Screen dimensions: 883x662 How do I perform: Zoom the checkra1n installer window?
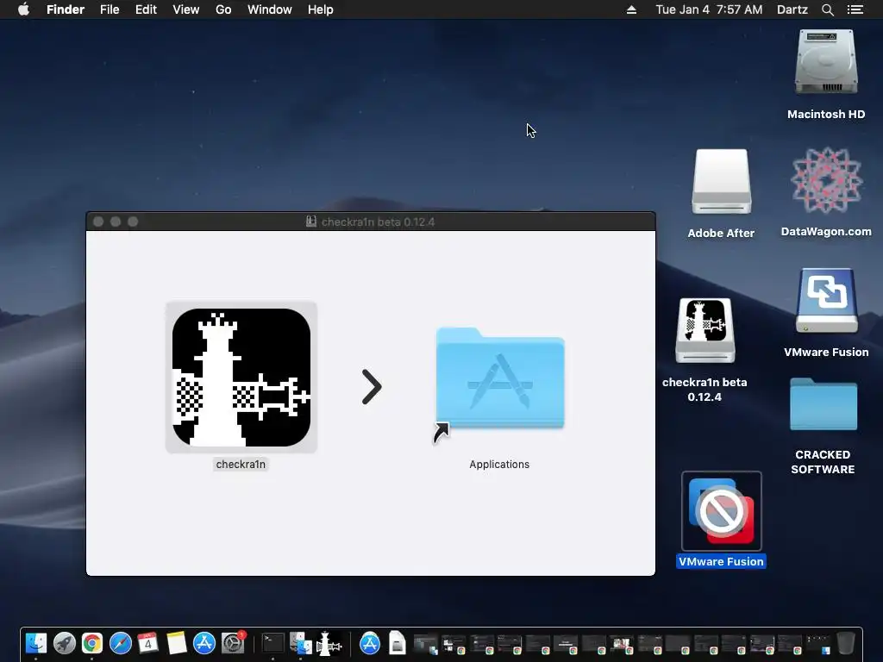[x=133, y=222]
